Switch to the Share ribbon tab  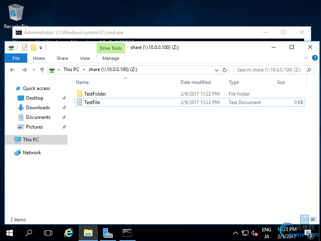coord(62,58)
